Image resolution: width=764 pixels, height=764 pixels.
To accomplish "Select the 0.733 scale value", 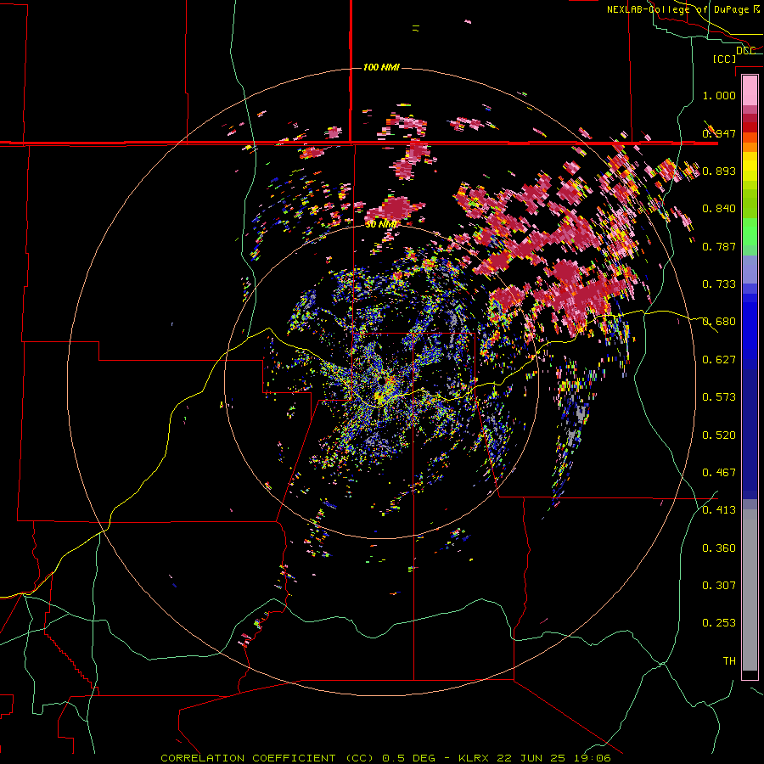I will (719, 284).
